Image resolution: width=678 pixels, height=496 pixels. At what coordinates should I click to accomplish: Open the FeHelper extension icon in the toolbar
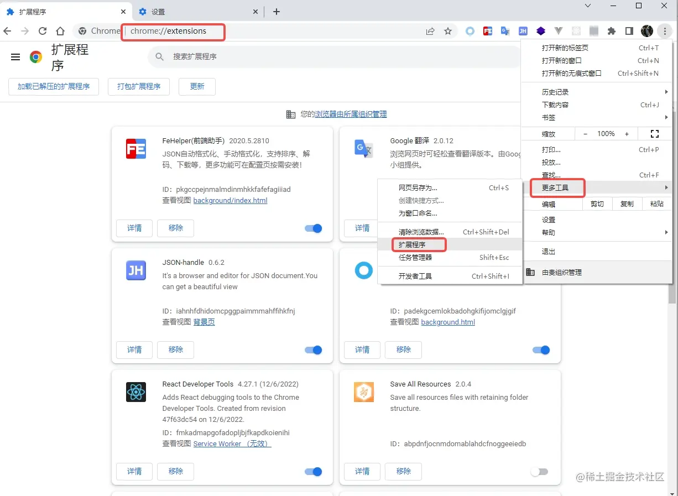(x=488, y=31)
